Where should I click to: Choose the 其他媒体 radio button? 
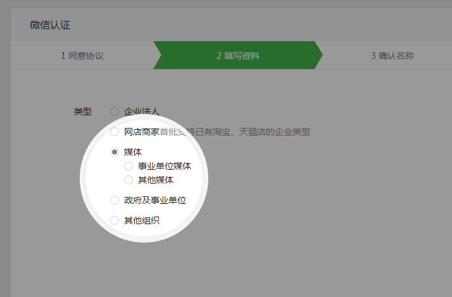129,180
